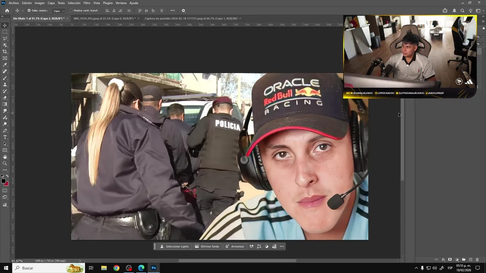This screenshot has height=273, width=486.
Task: Align vertical centers in options bar
Action: pos(147,11)
